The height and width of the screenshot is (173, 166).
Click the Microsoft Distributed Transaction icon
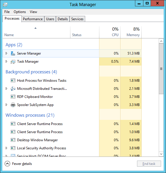tap(13, 89)
